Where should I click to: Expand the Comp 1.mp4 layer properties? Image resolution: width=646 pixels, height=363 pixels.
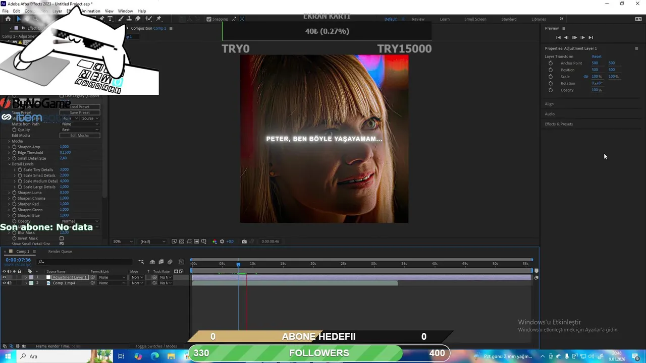pyautogui.click(x=26, y=283)
